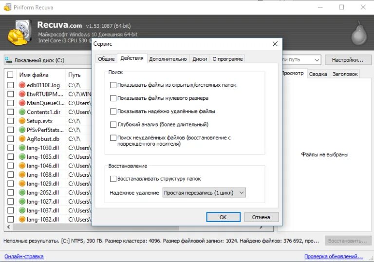Image resolution: width=374 pixels, height=262 pixels.
Task: Switch to the О программе tab
Action: [x=227, y=59]
